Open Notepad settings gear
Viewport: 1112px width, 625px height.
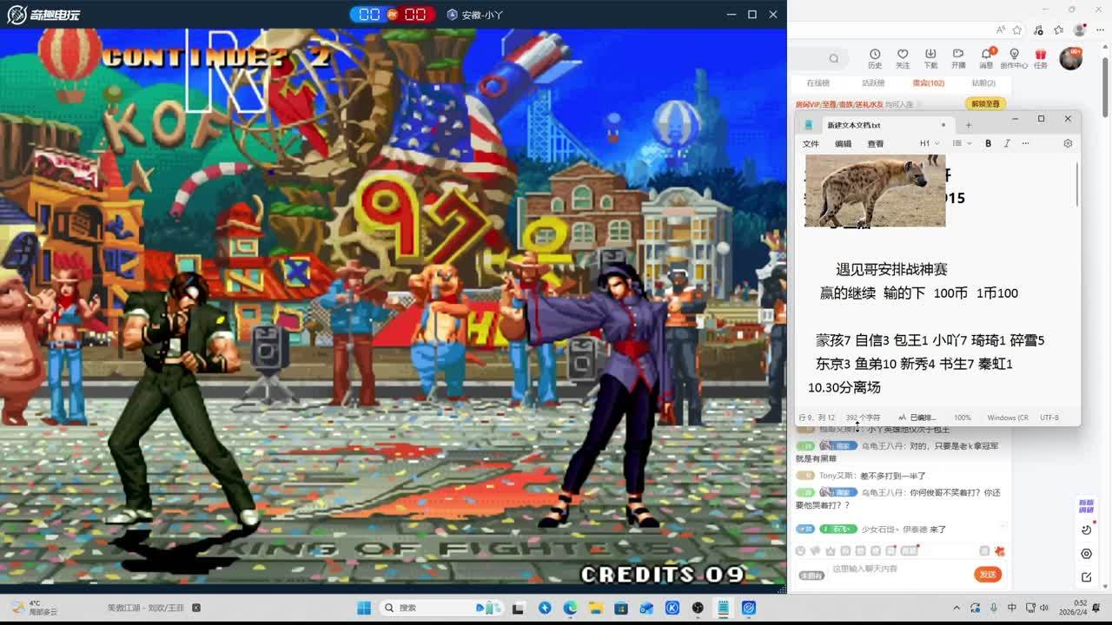[x=1068, y=143]
